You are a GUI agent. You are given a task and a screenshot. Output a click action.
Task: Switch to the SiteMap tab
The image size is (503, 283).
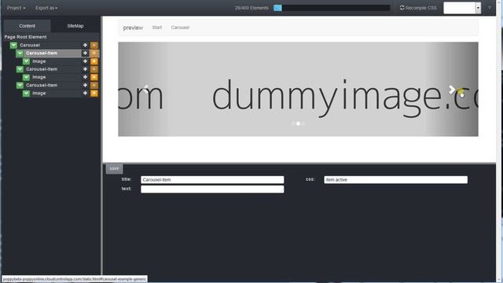[x=75, y=26]
